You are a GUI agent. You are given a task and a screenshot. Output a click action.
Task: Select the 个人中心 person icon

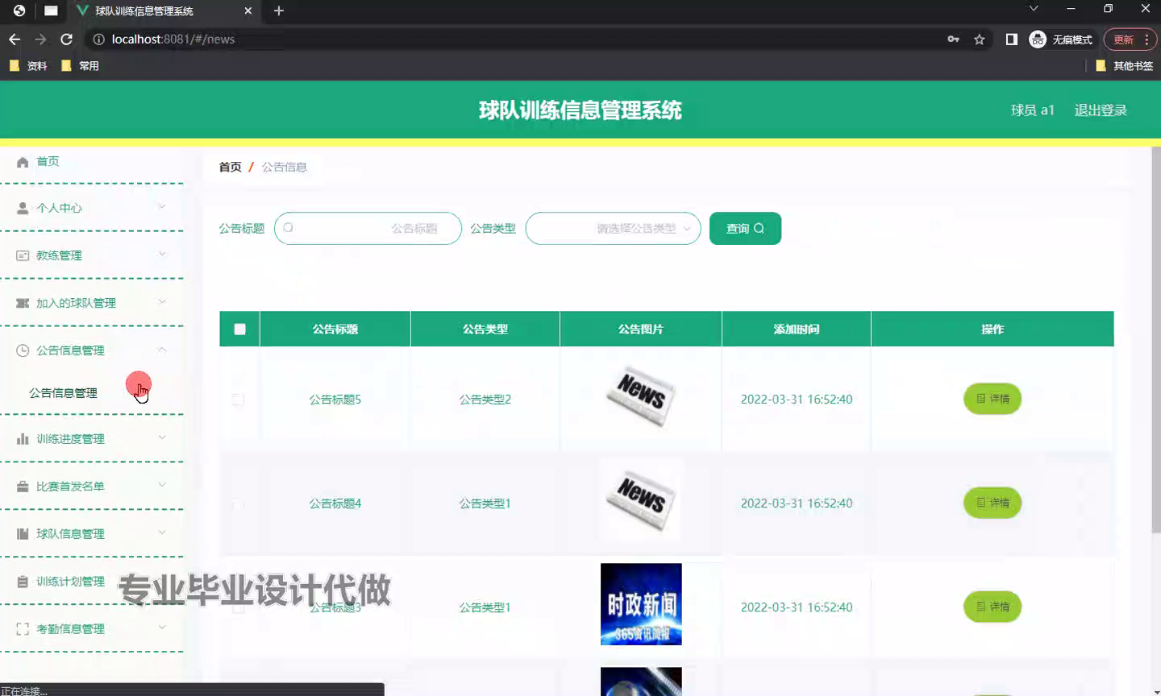23,208
